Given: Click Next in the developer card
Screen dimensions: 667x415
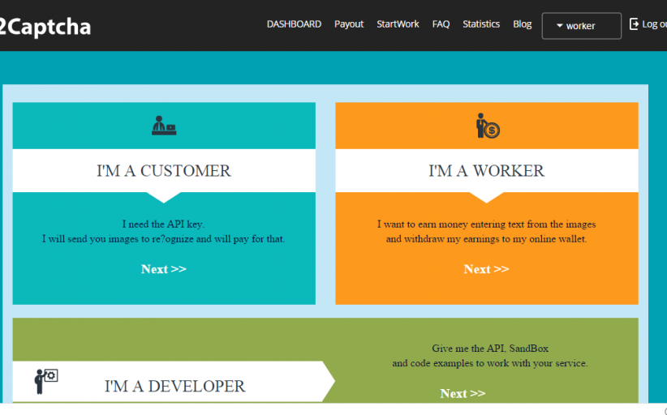Looking at the screenshot, I should point(463,393).
